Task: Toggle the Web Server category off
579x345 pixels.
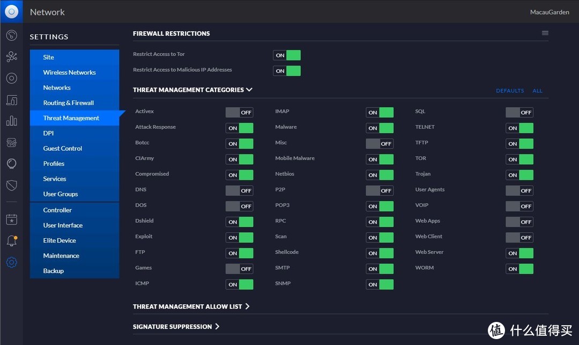Action: point(519,253)
